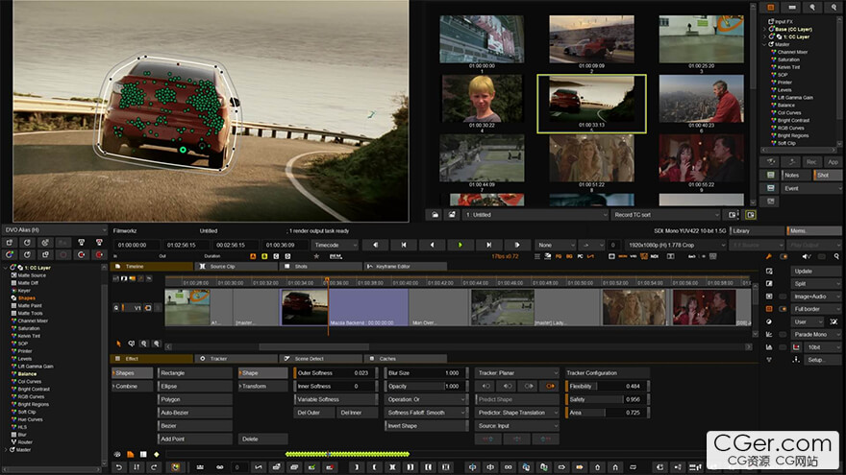Open the 1920x1080p 1.778 Crop format dropdown

[x=676, y=245]
